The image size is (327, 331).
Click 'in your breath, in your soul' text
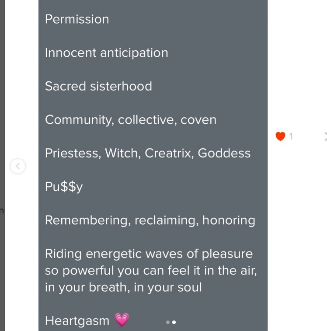[x=123, y=287]
